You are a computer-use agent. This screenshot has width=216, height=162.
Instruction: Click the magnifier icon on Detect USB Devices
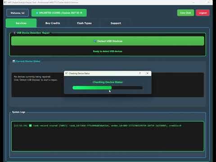pyautogui.click(x=95, y=41)
